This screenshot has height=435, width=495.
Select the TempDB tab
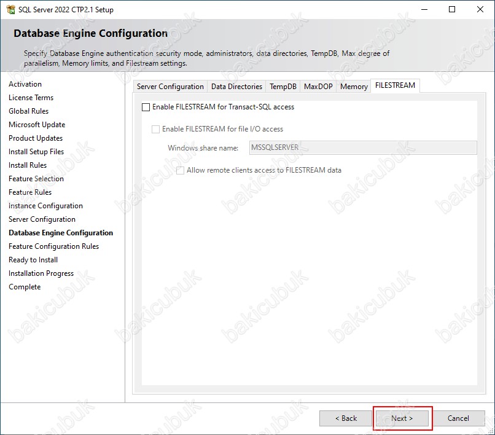pyautogui.click(x=283, y=87)
